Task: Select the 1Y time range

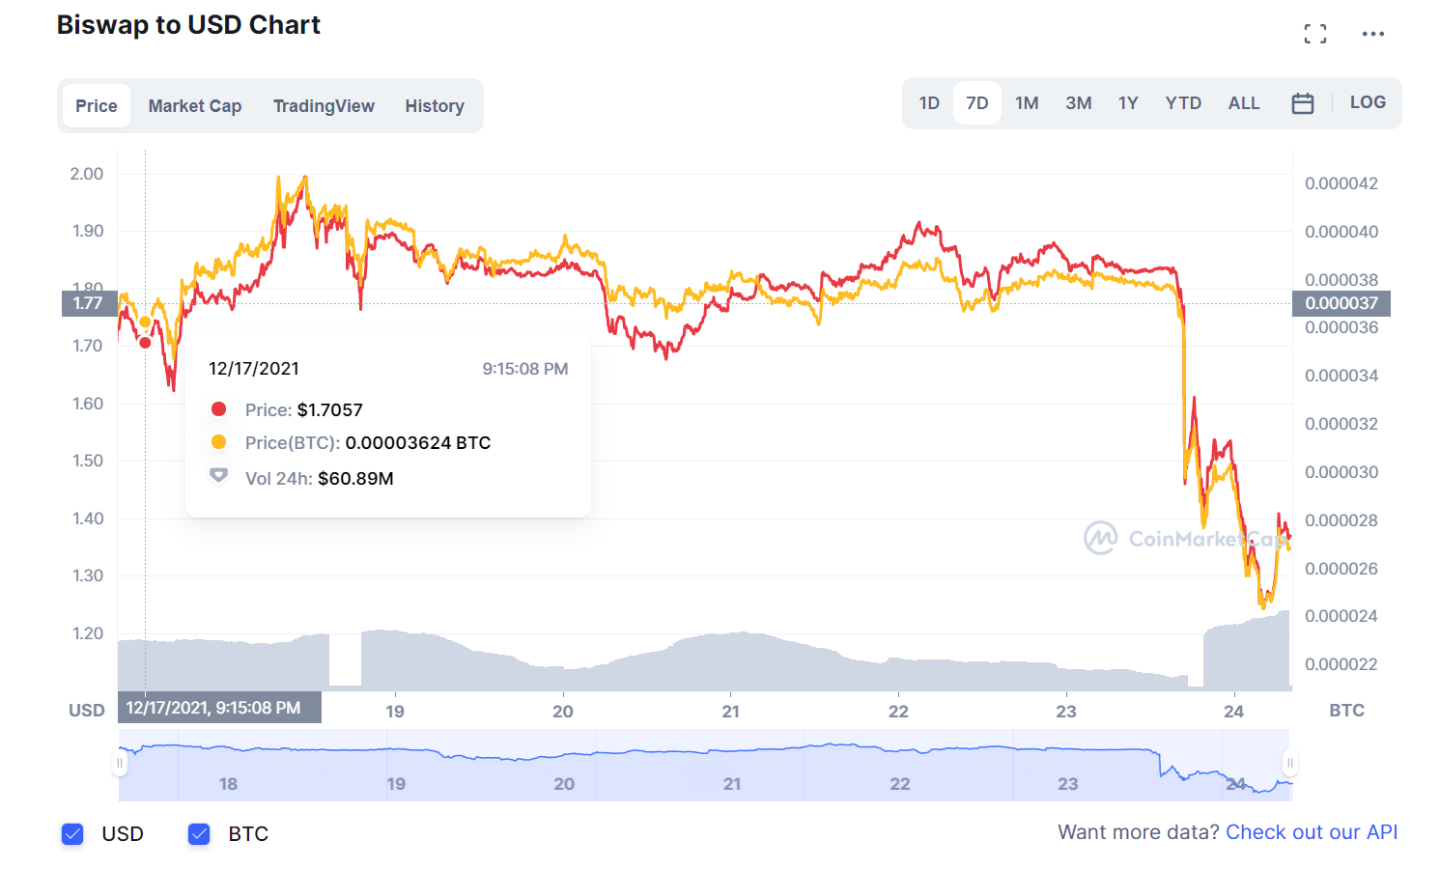Action: [1128, 103]
